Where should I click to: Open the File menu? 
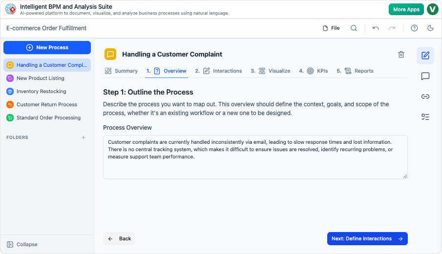[x=331, y=28]
